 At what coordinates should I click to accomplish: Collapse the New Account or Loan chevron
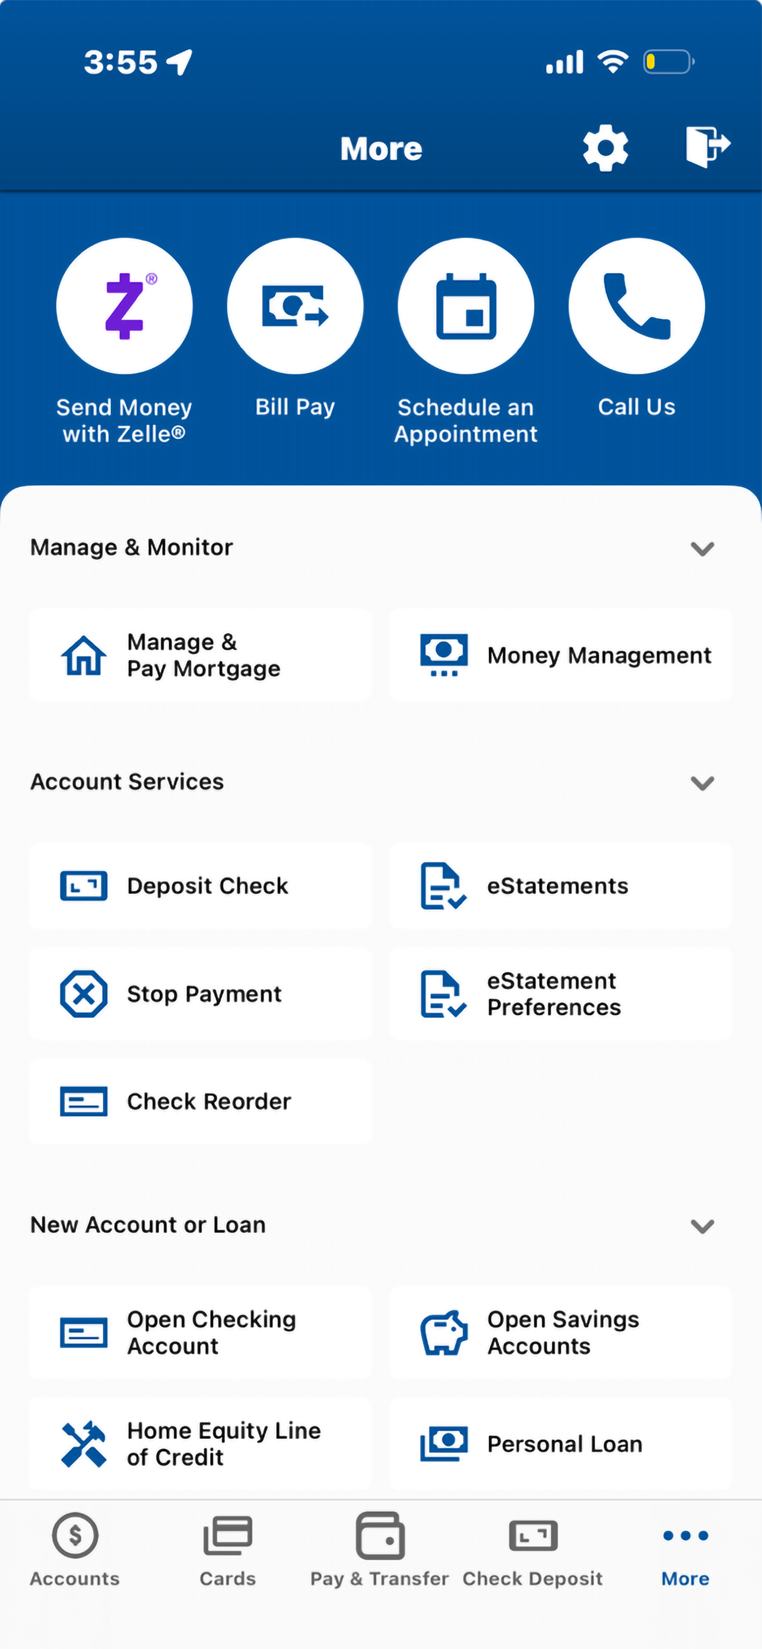702,1226
